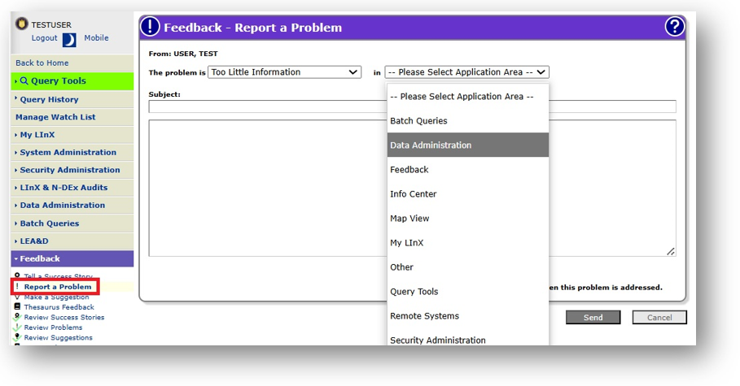Click the Thesaurus Feedback book icon
The height and width of the screenshot is (386, 740).
[x=17, y=307]
